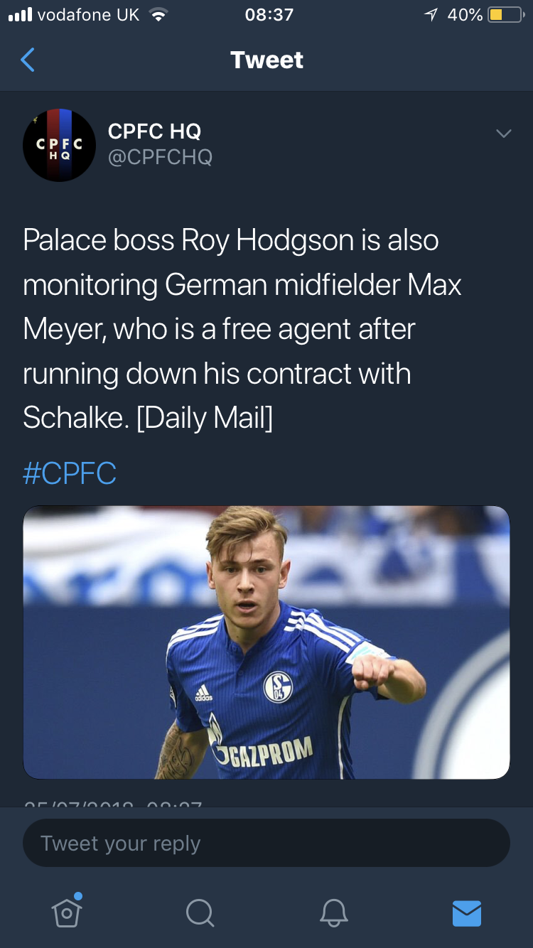Tap the CPFC HQ profile avatar
This screenshot has height=948, width=533.
(x=59, y=145)
